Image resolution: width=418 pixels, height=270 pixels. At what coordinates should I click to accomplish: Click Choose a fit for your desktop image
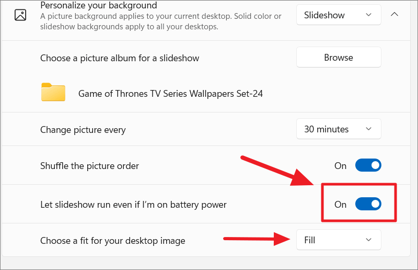point(113,241)
